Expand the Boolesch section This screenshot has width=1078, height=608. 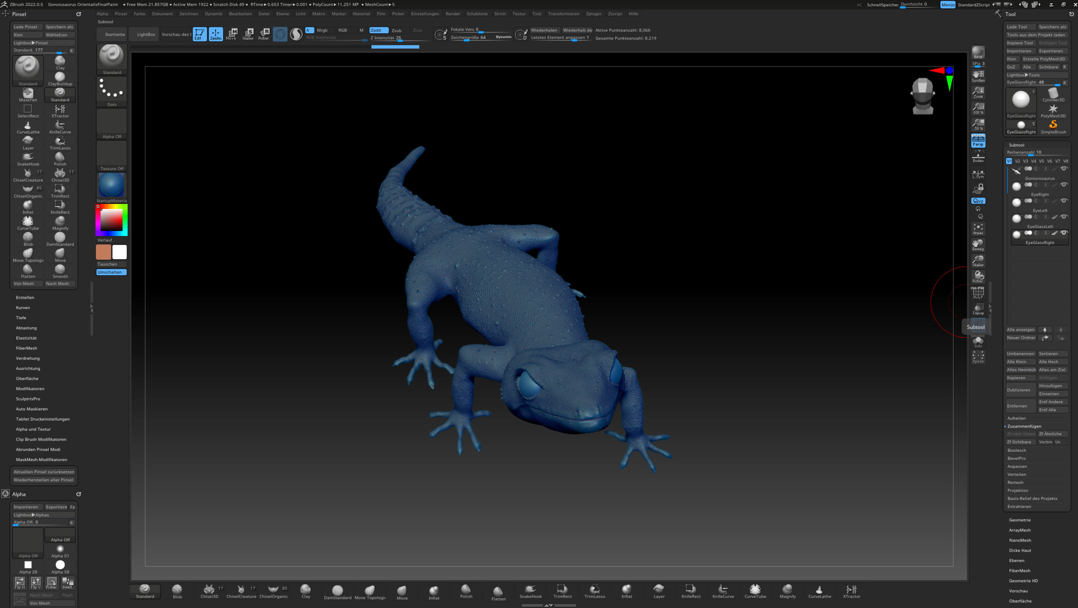(1017, 450)
